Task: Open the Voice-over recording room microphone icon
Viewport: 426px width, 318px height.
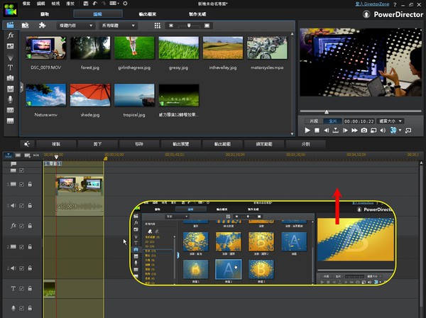Action: 10,100
